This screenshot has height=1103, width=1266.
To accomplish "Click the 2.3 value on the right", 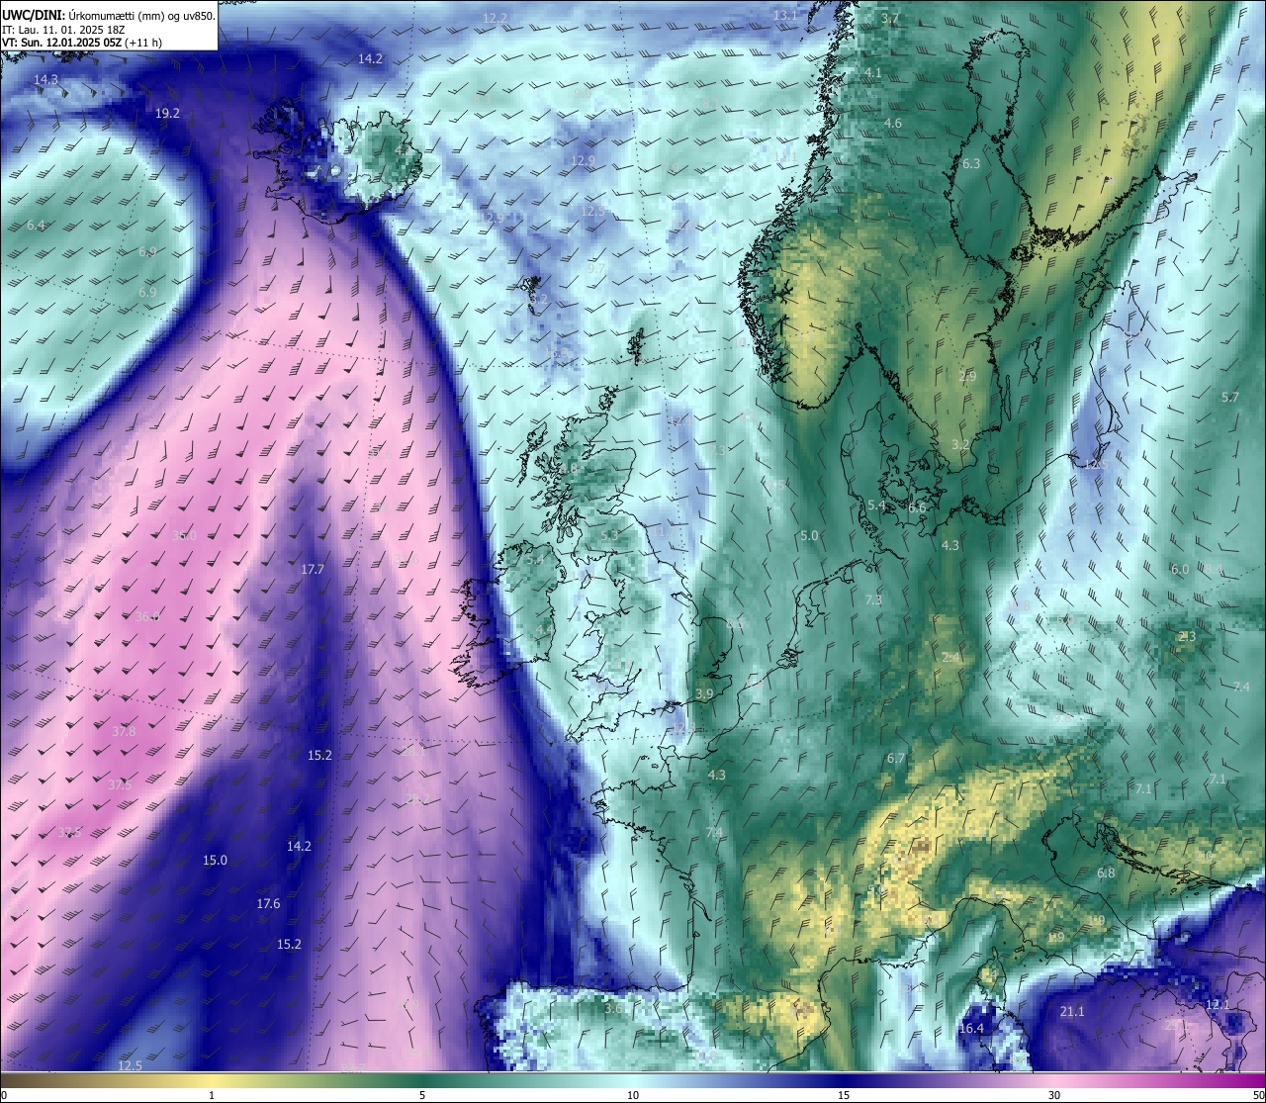I will coord(1187,636).
